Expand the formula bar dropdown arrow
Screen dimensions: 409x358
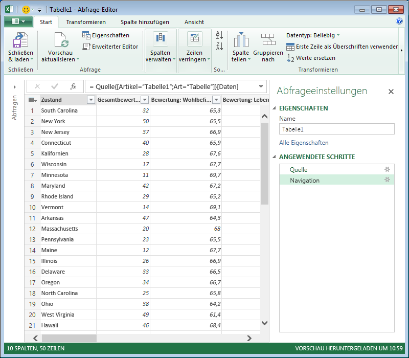(x=261, y=86)
